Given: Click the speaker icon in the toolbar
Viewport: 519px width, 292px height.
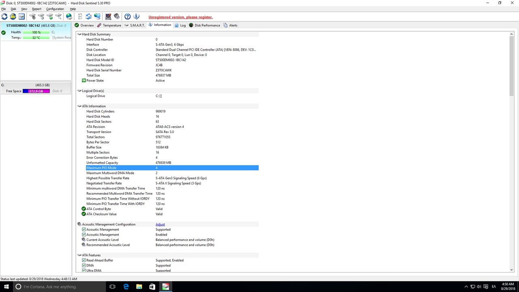Looking at the screenshot, I should click(117, 17).
